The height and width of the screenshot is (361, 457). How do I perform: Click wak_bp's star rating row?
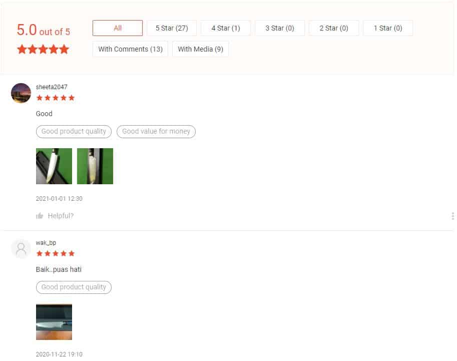56,253
